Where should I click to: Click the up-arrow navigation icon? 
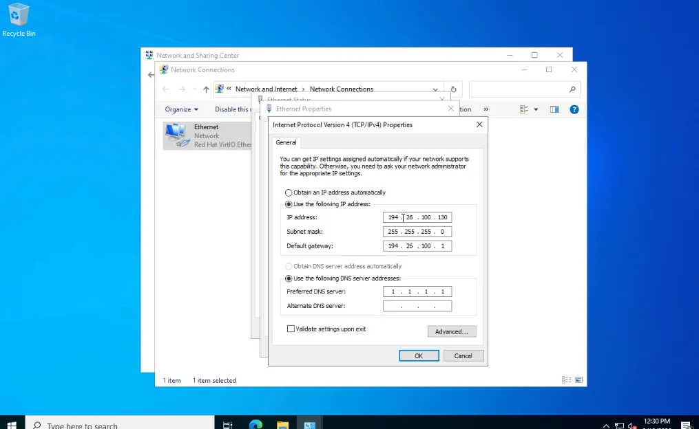coord(205,89)
